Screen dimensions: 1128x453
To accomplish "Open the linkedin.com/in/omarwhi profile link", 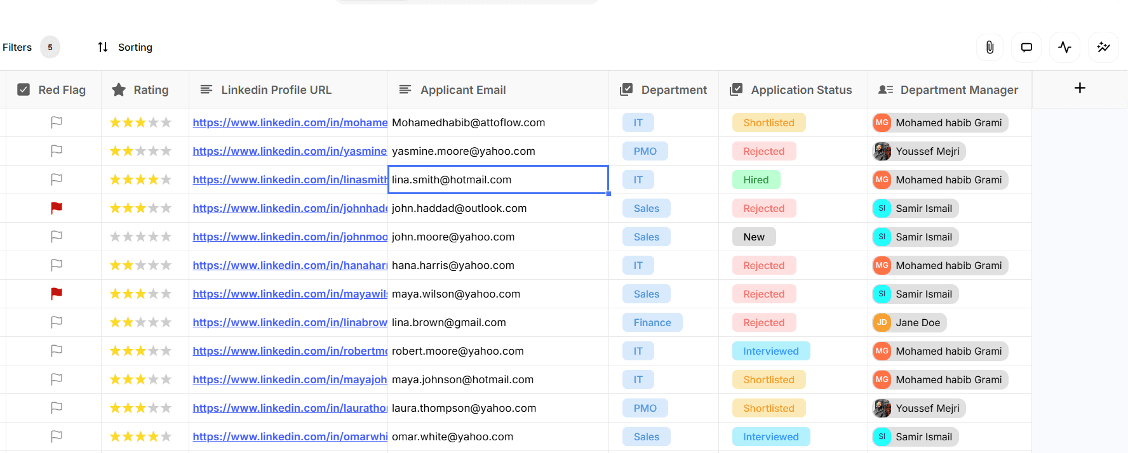I will [x=290, y=437].
